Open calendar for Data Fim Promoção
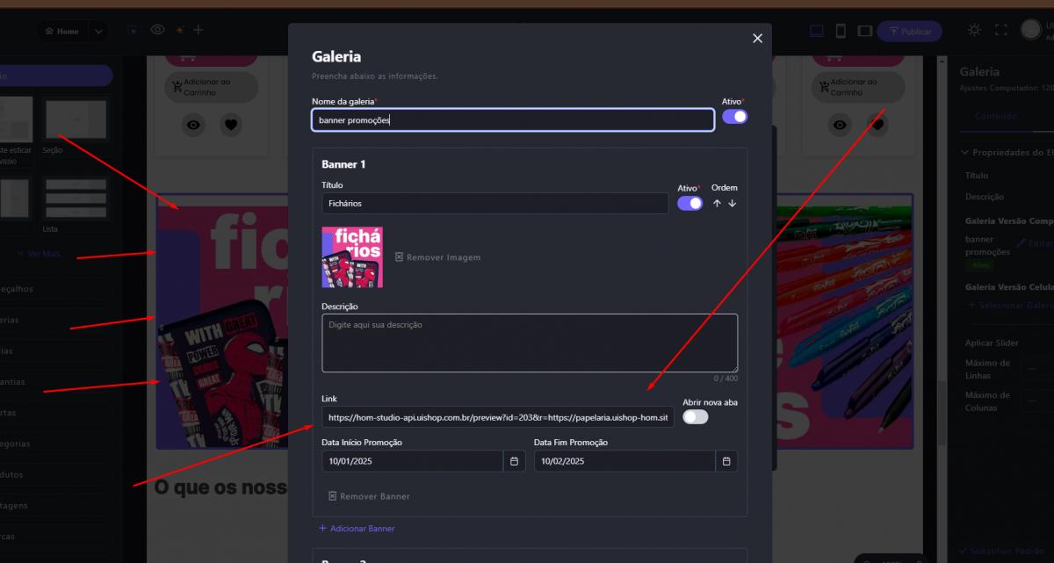The image size is (1054, 563). pos(726,461)
